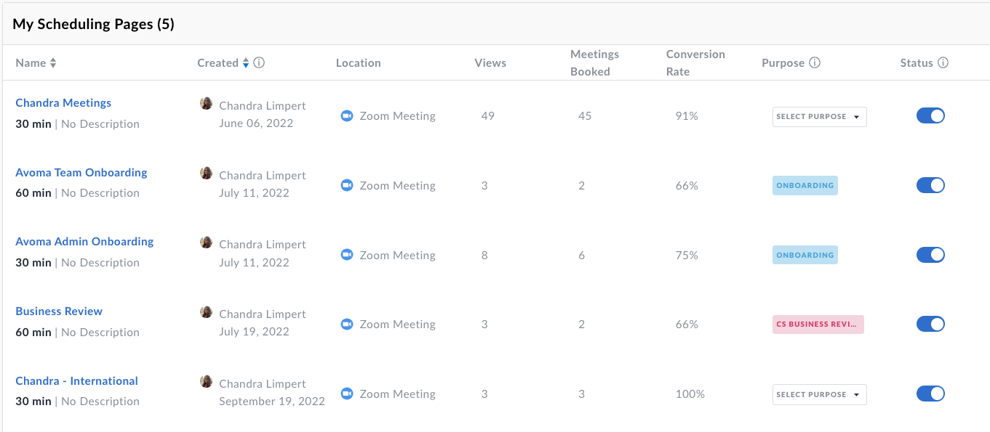Open the Select Purpose dropdown for Chandra Meetings

pos(819,116)
